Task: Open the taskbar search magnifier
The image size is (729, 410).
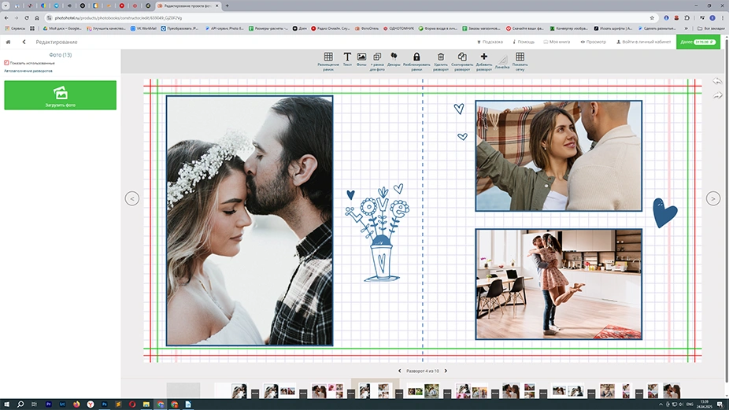Action: (20, 404)
